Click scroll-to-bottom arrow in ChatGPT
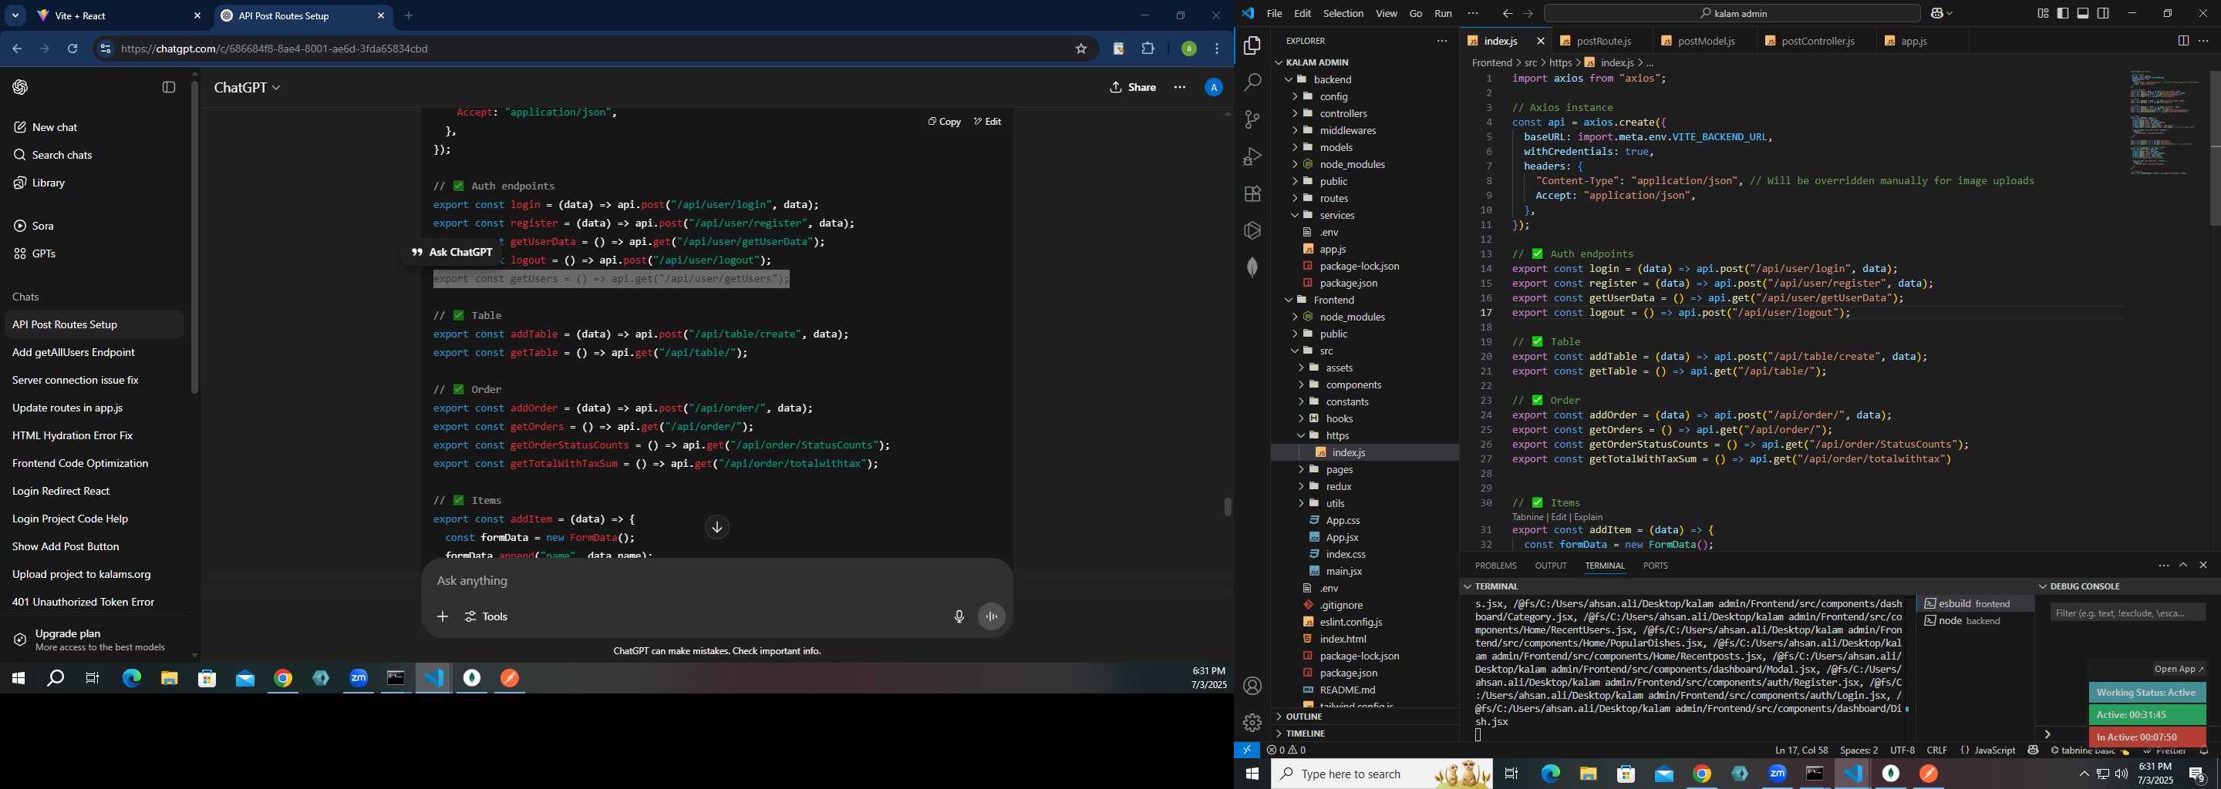The image size is (2221, 789). point(716,527)
